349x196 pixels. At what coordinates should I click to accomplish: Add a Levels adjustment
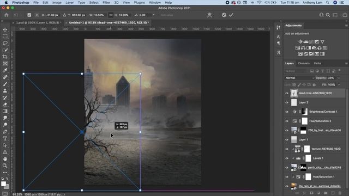pos(306,41)
